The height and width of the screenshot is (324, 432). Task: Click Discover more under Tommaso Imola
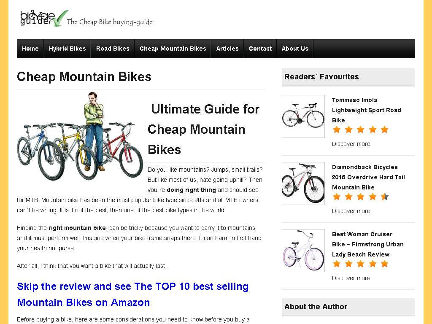[x=351, y=144]
